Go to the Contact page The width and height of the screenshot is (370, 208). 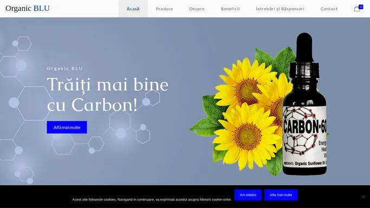click(x=329, y=9)
